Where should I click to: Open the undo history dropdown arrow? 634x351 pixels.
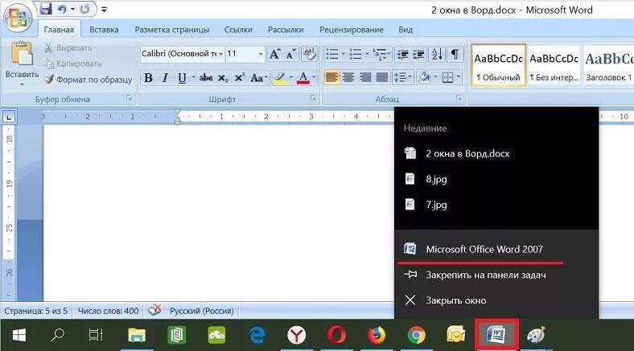point(72,9)
